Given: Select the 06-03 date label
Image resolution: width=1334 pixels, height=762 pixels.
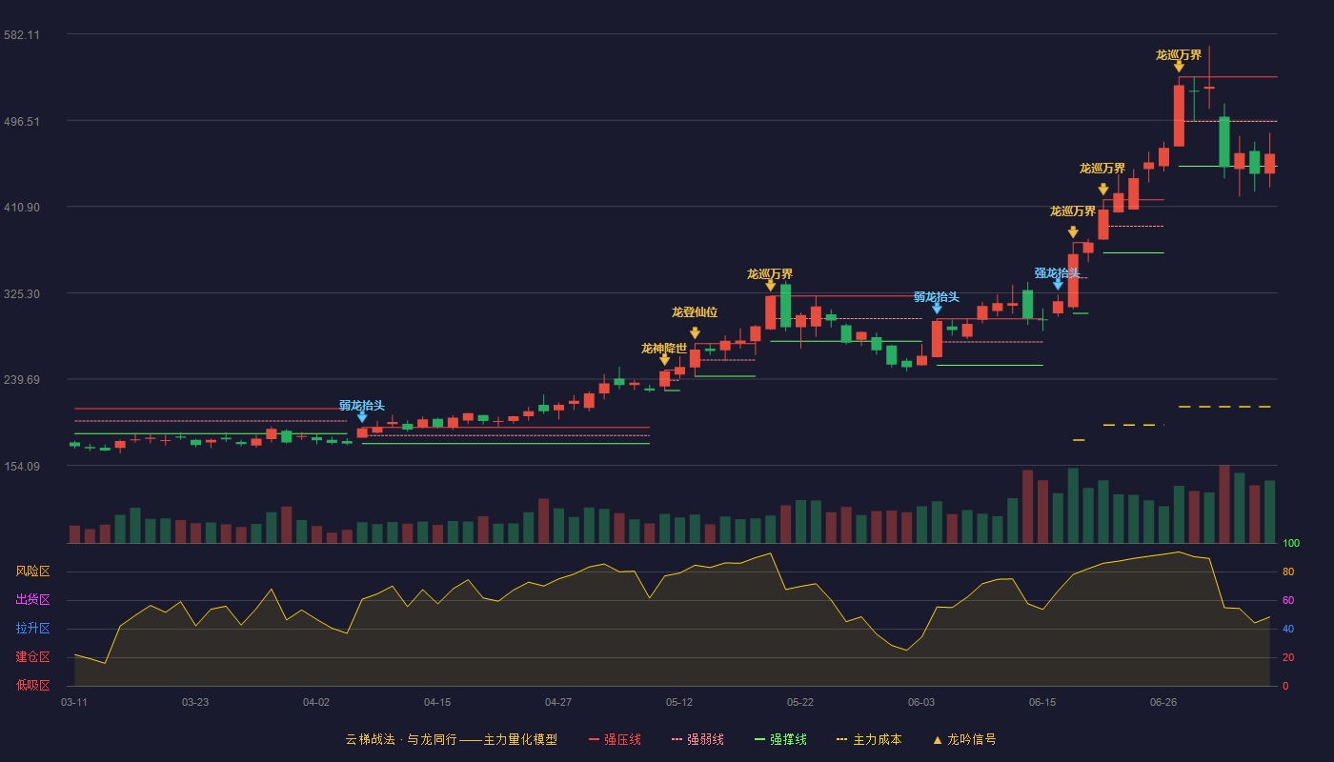Looking at the screenshot, I should pyautogui.click(x=921, y=702).
